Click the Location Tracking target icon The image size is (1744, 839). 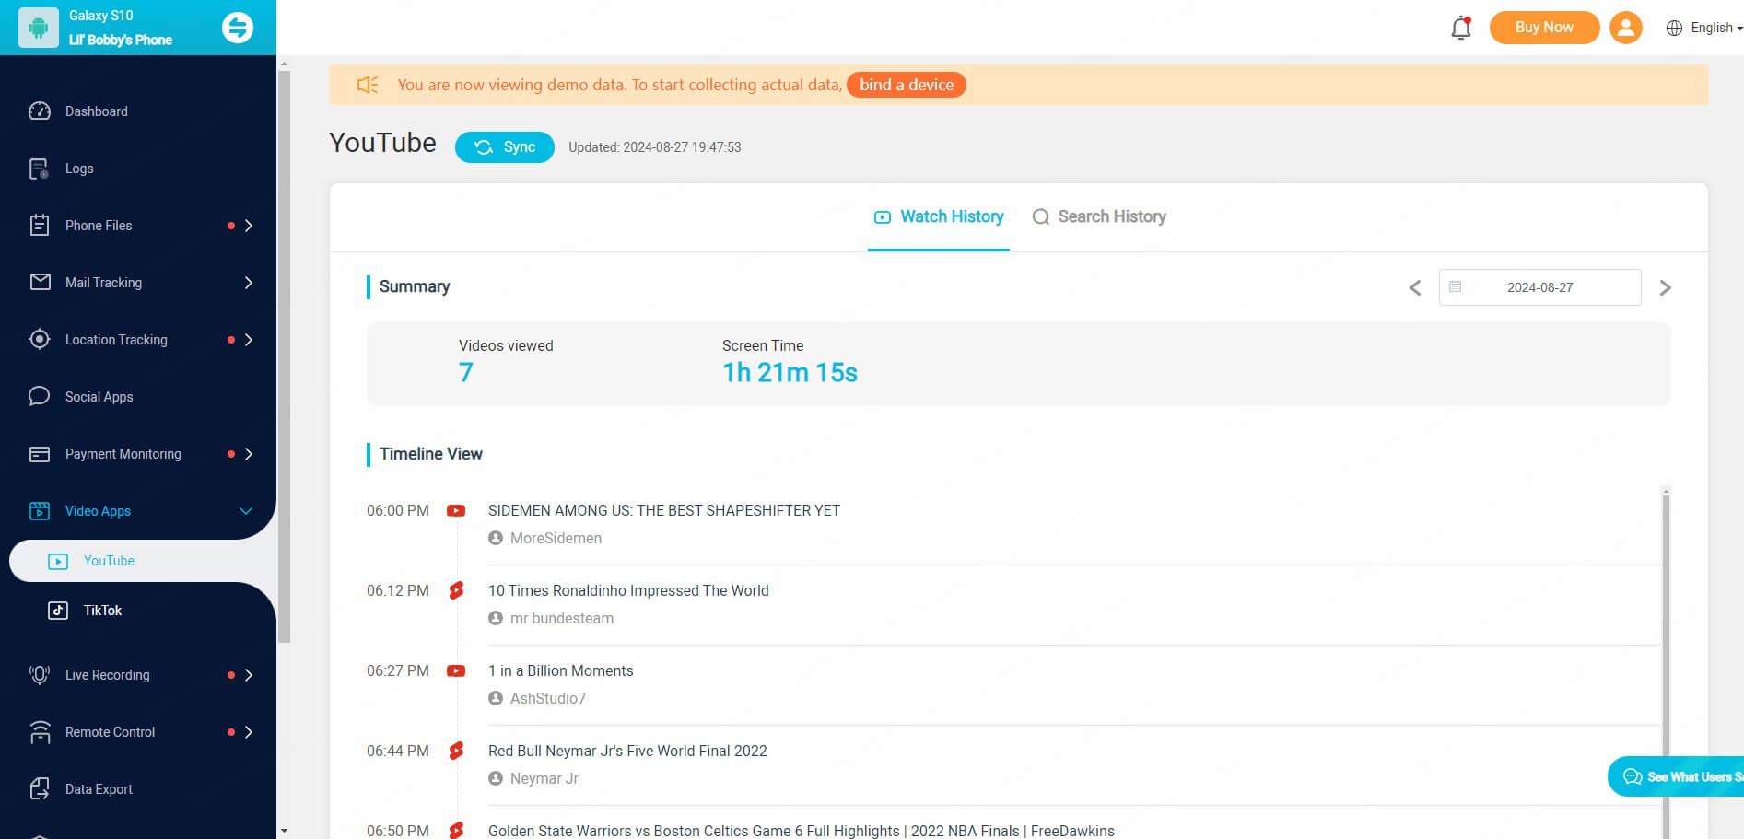tap(40, 340)
